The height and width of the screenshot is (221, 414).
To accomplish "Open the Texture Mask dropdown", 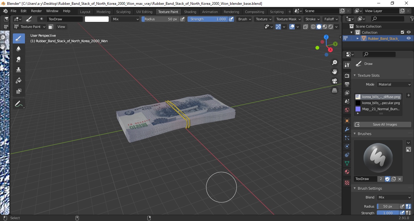I will pyautogui.click(x=288, y=19).
